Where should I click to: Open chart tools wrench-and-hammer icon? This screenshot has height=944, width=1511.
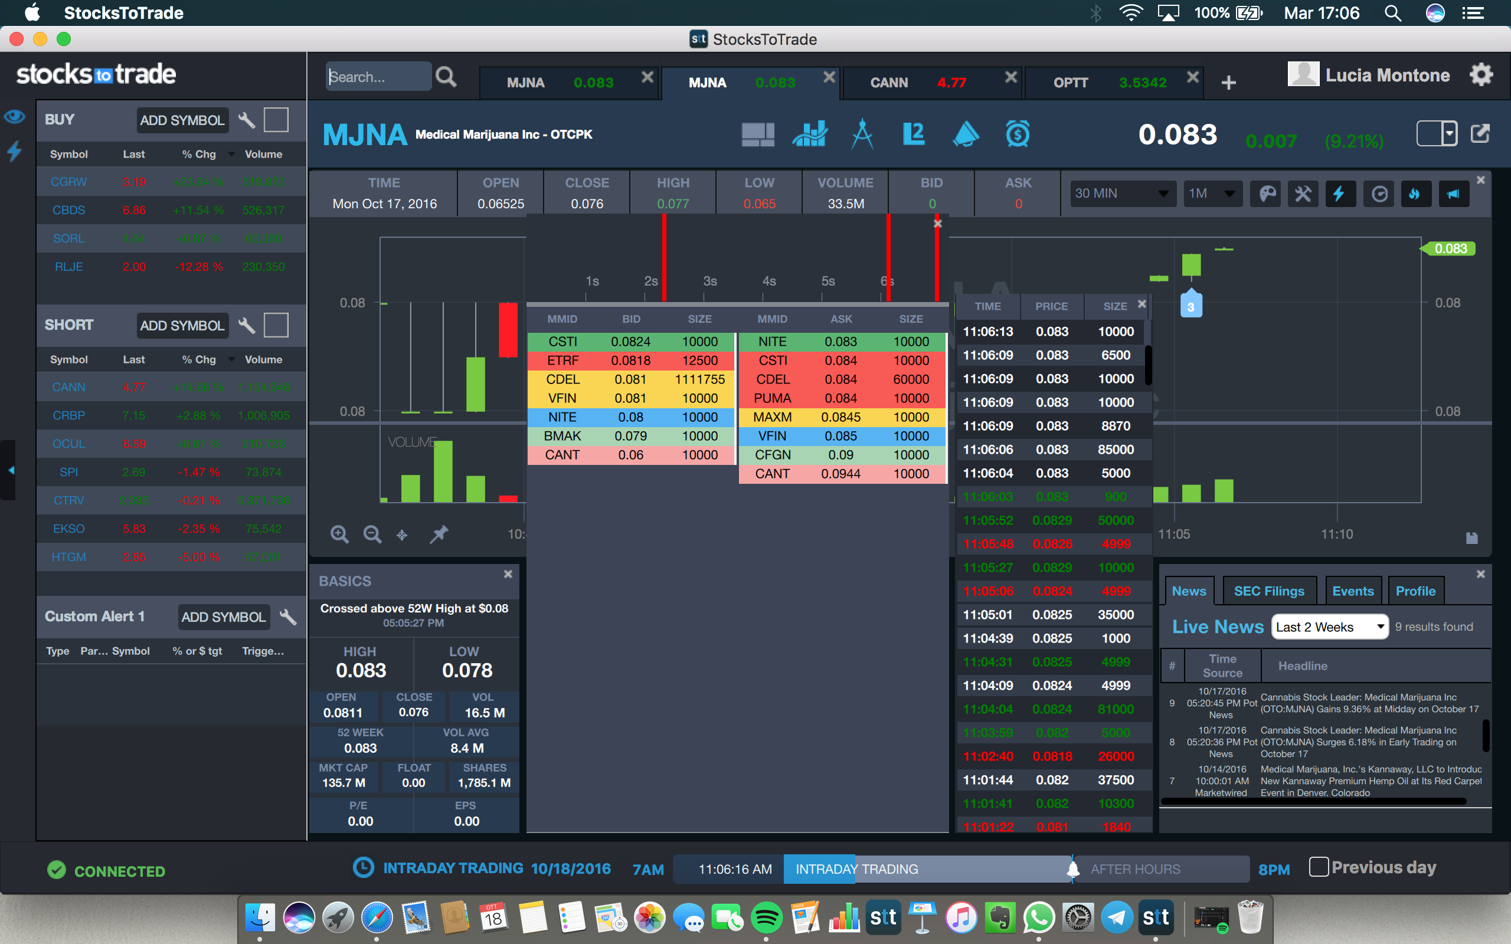tap(1303, 194)
